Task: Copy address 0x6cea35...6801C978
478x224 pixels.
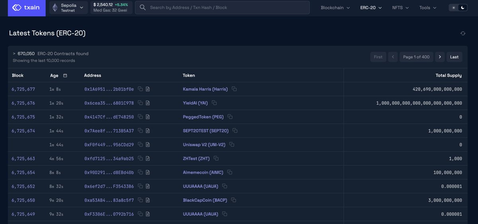Action: pyautogui.click(x=140, y=103)
